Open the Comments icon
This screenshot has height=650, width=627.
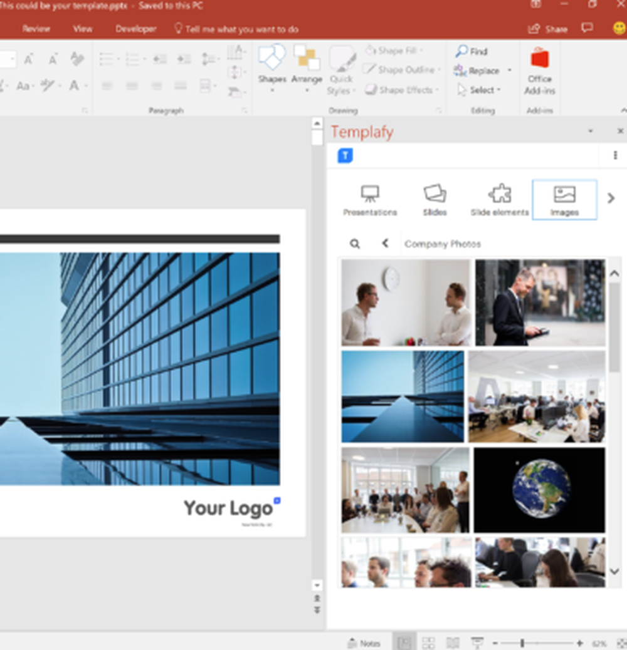point(587,28)
